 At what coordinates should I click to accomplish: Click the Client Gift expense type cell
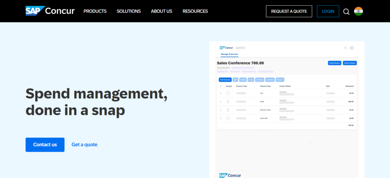coord(264,118)
